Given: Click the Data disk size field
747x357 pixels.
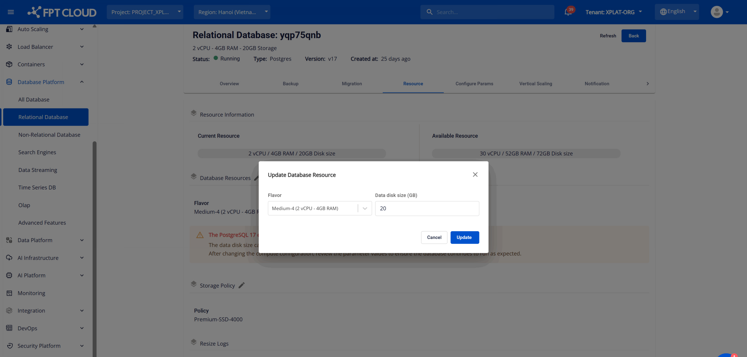Looking at the screenshot, I should tap(427, 208).
